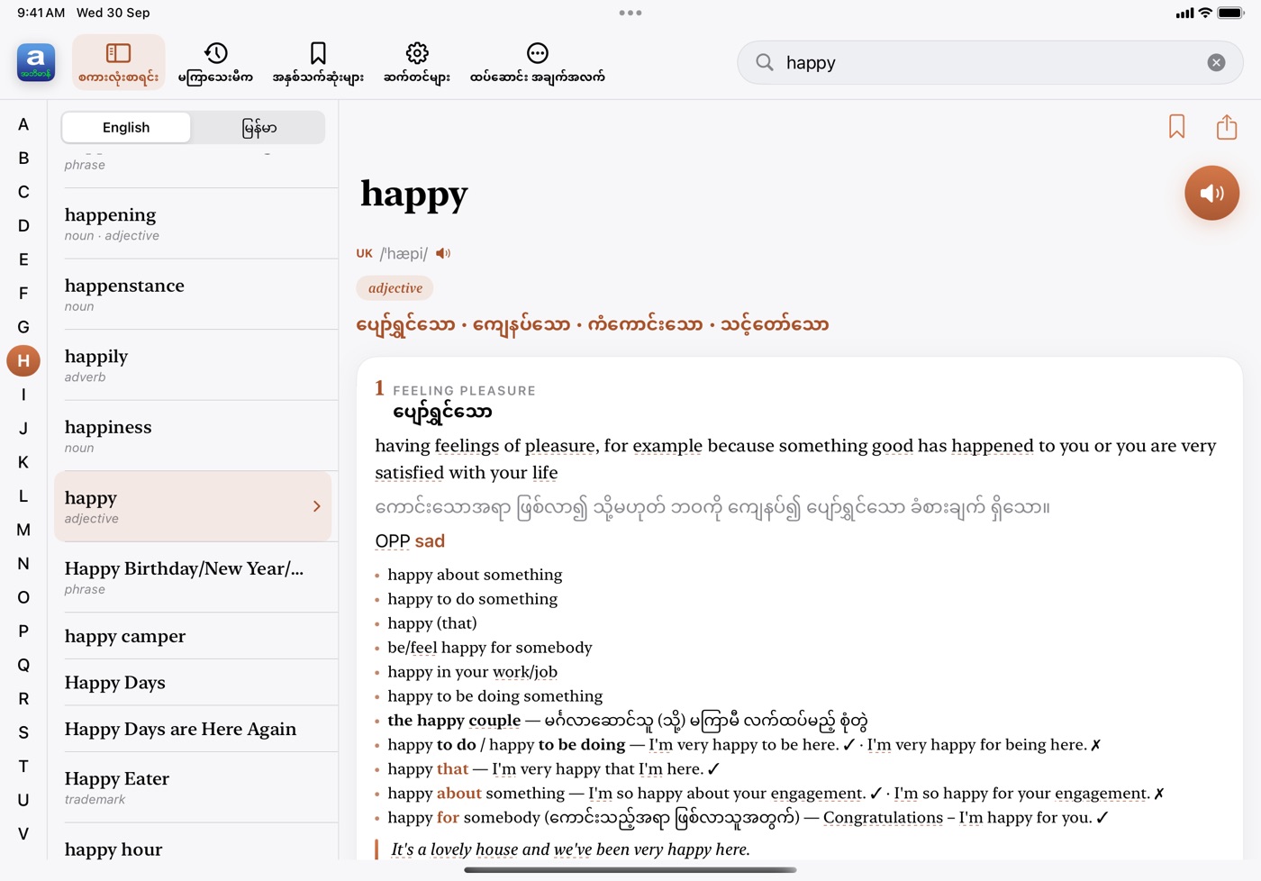The height and width of the screenshot is (881, 1261).
Task: Open the settings gear tab
Action: tap(417, 62)
